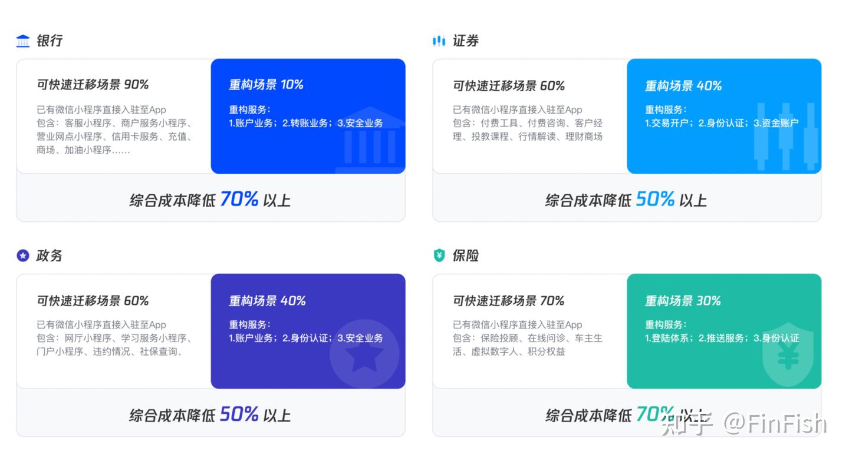The image size is (849, 458).
Task: Click the star badge icon beside 政务
Action: pyautogui.click(x=23, y=255)
